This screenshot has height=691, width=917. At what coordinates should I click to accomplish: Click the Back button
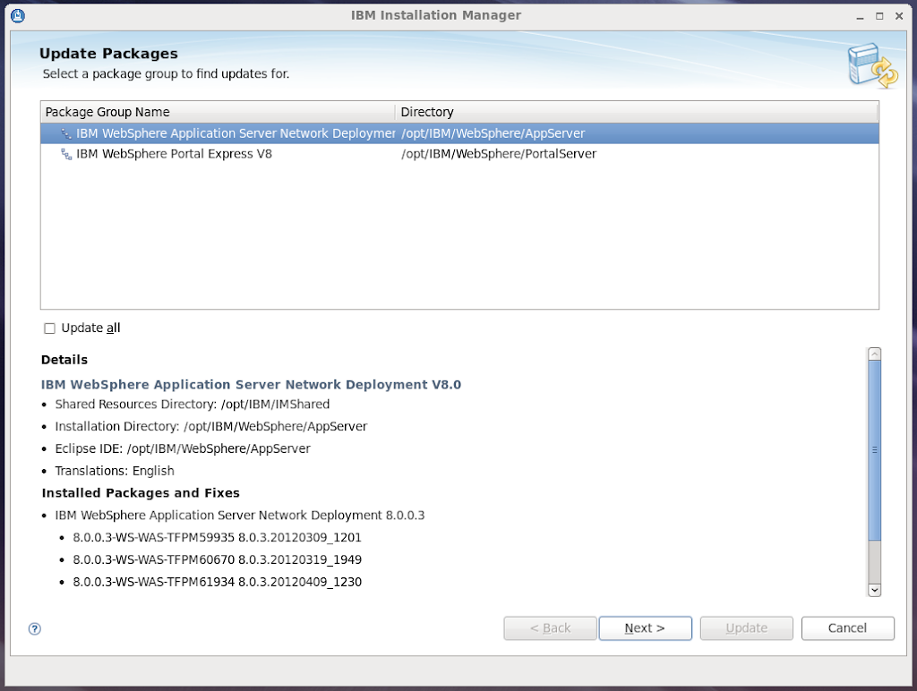tap(550, 628)
